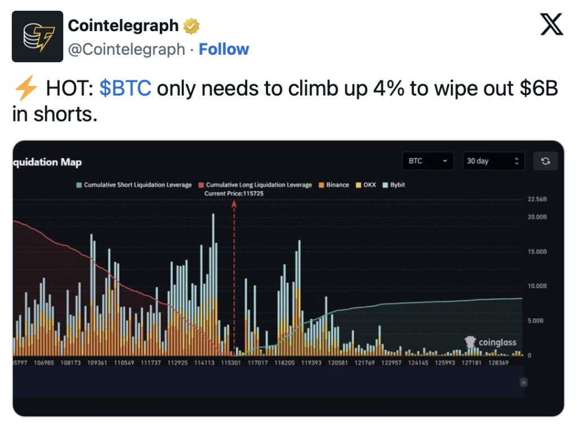This screenshot has height=425, width=578.
Task: Click the coinglass watermark logo
Action: coord(490,342)
